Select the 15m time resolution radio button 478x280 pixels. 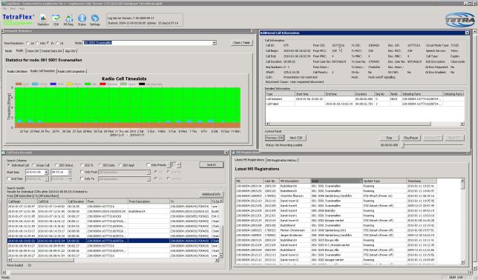[37, 43]
